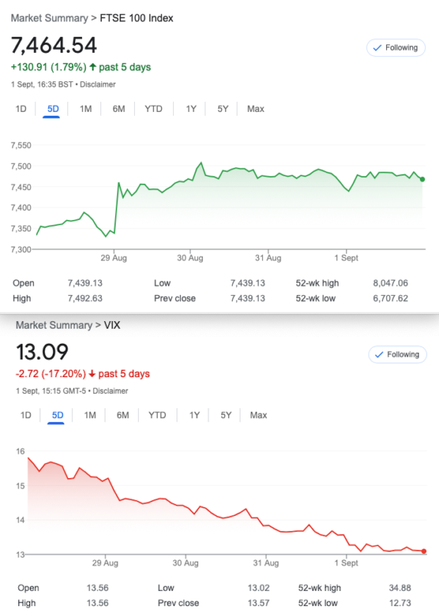The width and height of the screenshot is (439, 613).
Task: Select Max range on VIX chart
Action: point(258,415)
